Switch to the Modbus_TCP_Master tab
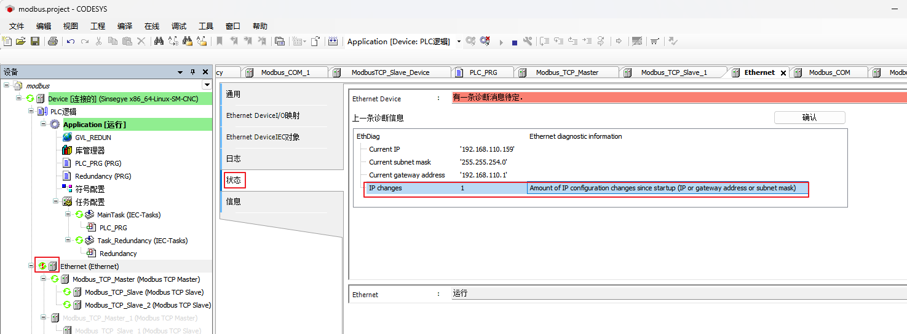This screenshot has height=334, width=907. [566, 72]
